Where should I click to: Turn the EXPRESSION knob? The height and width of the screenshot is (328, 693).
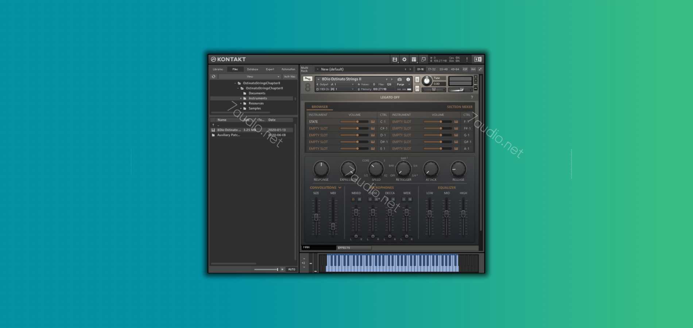click(x=348, y=169)
